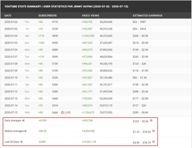Screen dimensions: 192x148
Task: Click the total views 50,136,480
Action: click(x=106, y=78)
